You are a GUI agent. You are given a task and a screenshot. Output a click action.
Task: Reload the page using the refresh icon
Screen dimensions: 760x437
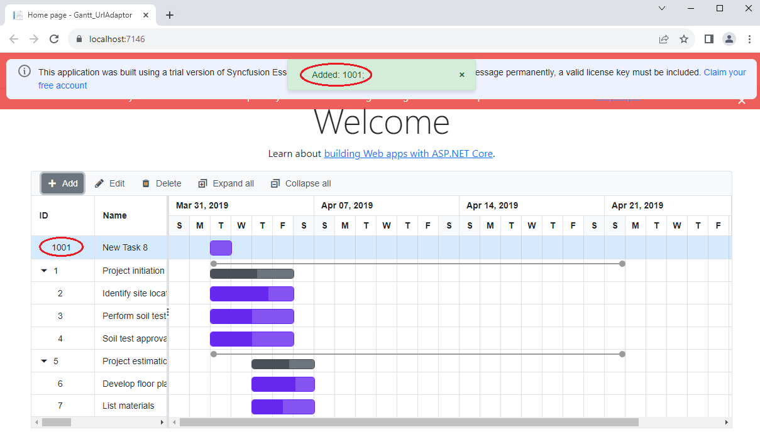coord(54,38)
